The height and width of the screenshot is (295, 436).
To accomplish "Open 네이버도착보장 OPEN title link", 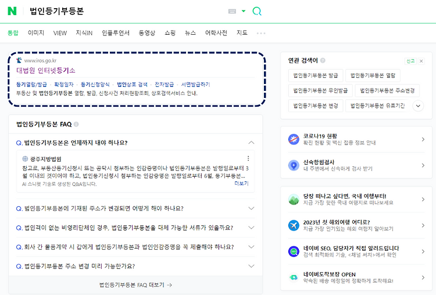I will (x=329, y=275).
